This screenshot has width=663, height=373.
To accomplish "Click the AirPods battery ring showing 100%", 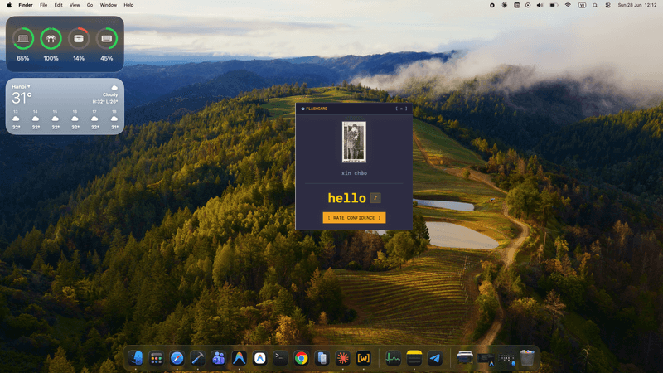I will [x=51, y=39].
